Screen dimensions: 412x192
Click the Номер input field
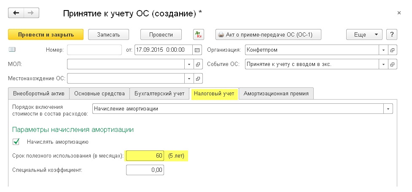click(94, 50)
